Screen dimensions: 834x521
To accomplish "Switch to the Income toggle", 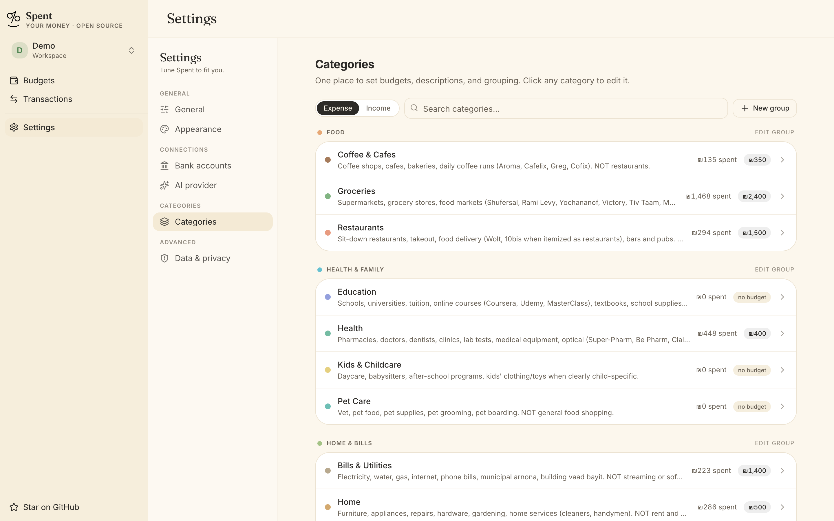I will [x=378, y=108].
